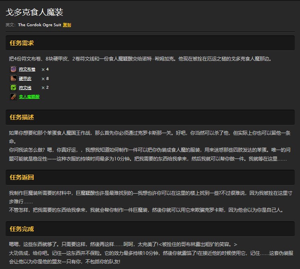Viewport: 300px width, 269px height.
Task: Click the return text line starting 不管怎样
Action: [146, 210]
